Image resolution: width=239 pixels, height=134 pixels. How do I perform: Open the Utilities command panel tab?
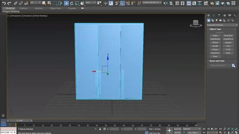pyautogui.click(x=235, y=16)
